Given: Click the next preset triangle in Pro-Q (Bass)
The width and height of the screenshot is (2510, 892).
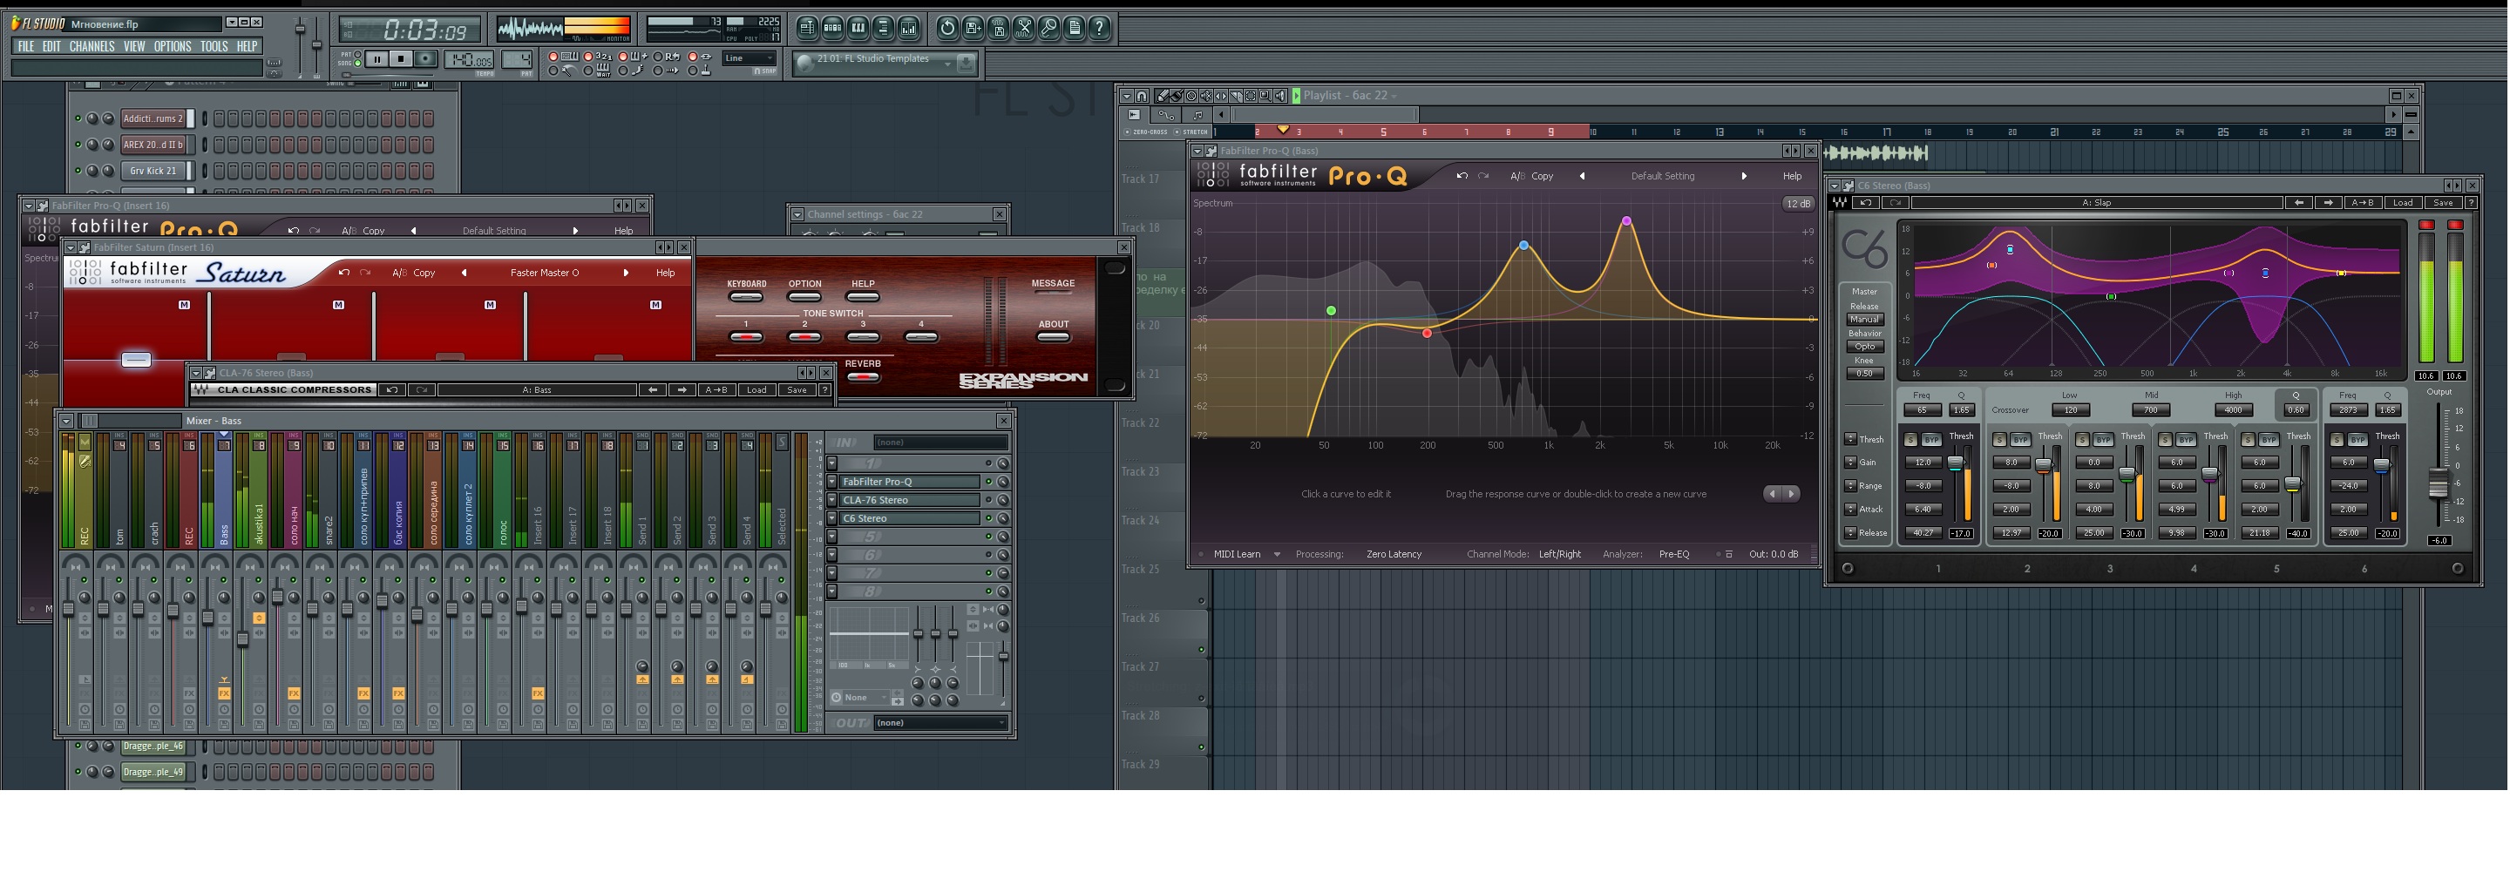Looking at the screenshot, I should pos(1743,176).
